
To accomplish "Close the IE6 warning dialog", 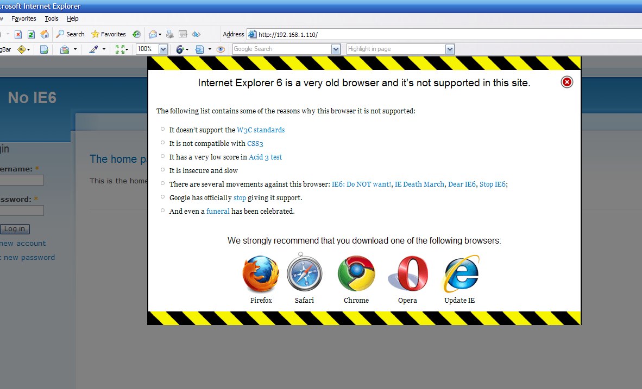I will click(x=567, y=82).
